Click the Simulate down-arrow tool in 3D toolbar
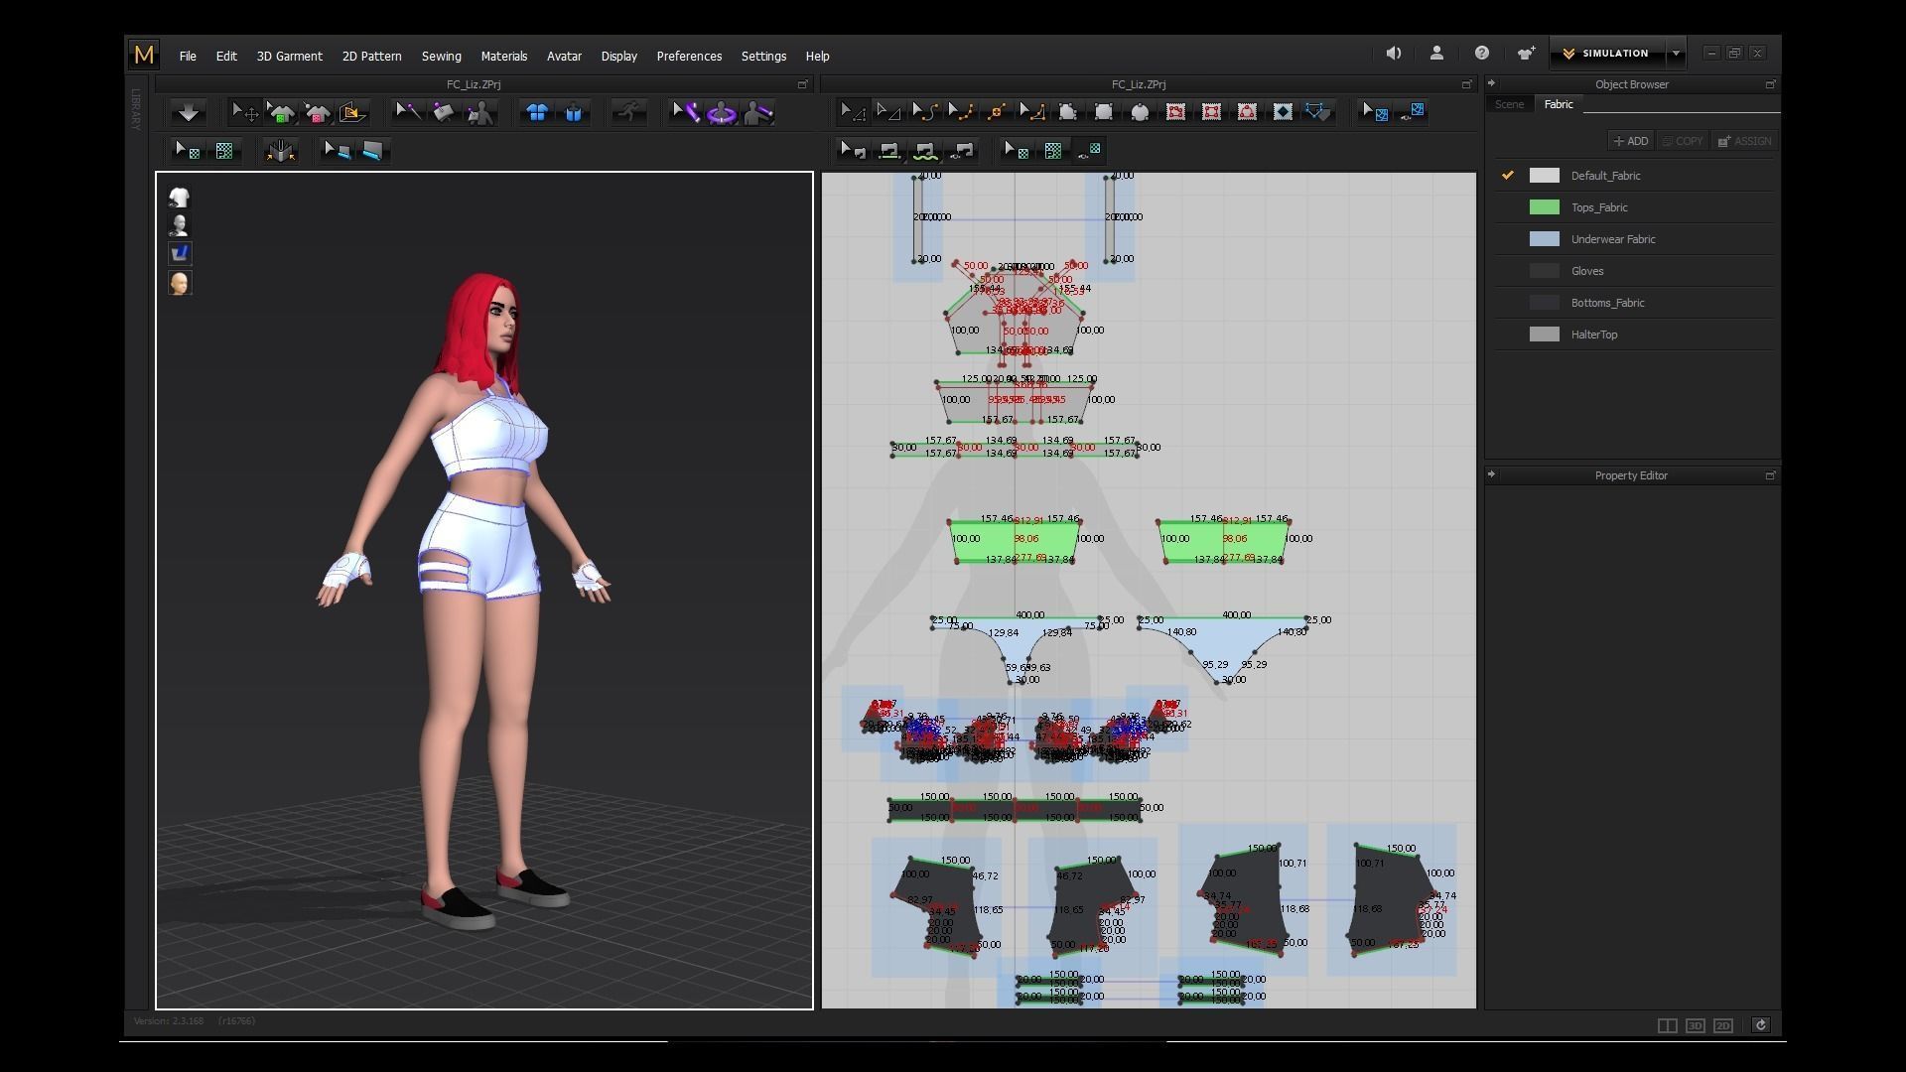This screenshot has height=1072, width=1906. click(x=189, y=112)
